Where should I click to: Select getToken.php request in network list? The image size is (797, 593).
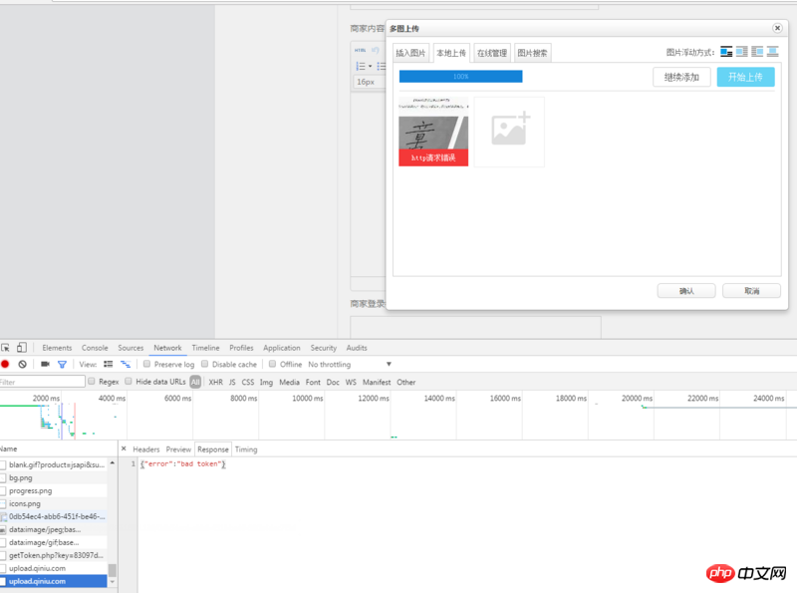pos(56,555)
